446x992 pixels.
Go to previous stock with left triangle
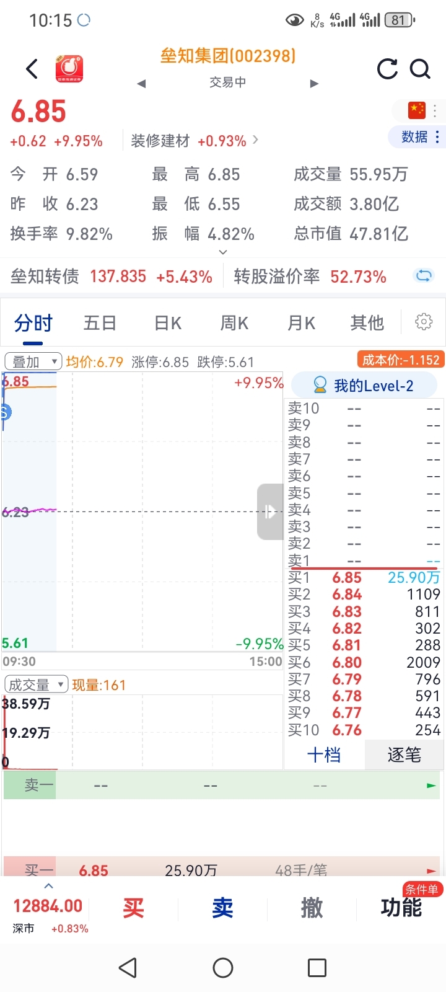coord(141,83)
